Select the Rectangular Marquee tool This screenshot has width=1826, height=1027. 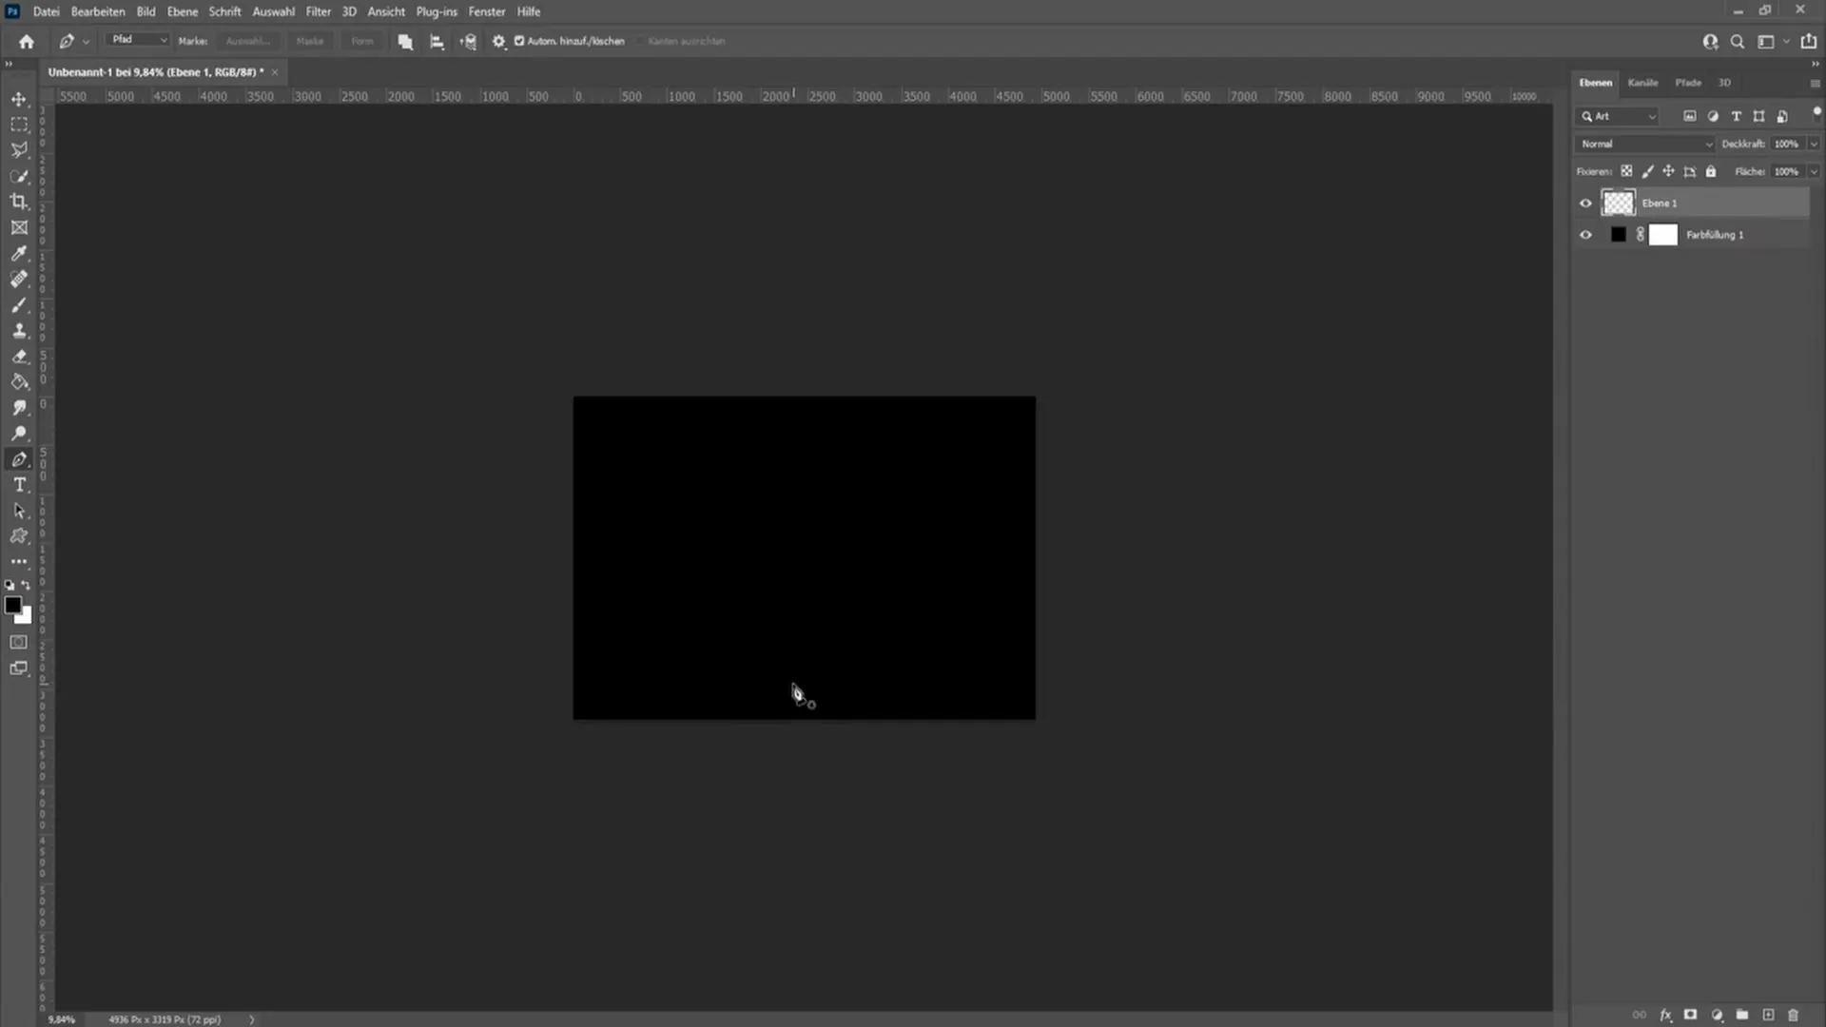[19, 125]
